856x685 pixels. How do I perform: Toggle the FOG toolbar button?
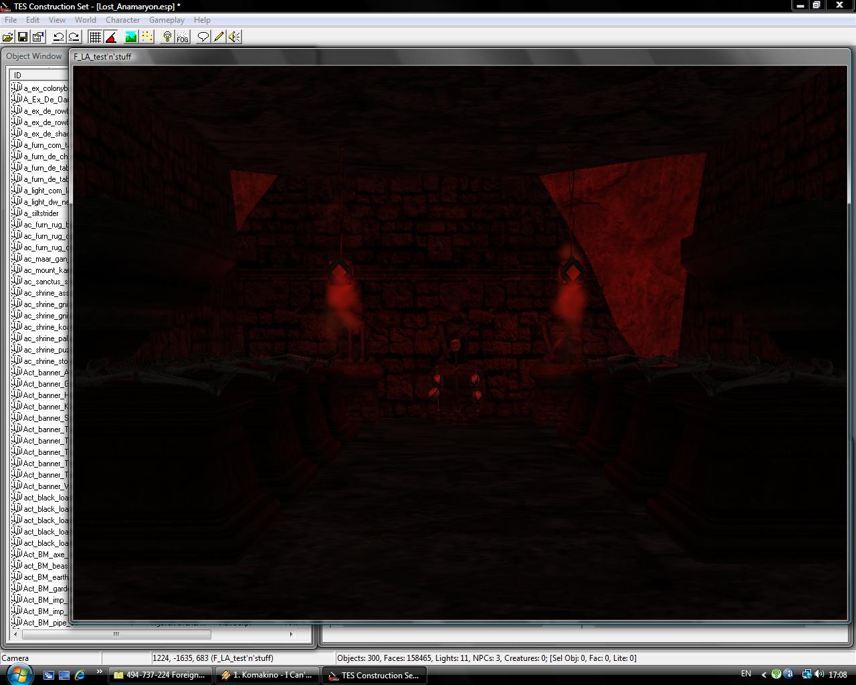(x=183, y=37)
